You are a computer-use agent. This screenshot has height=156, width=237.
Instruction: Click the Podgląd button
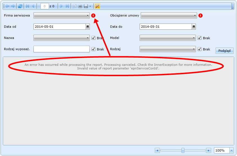coord(224,51)
